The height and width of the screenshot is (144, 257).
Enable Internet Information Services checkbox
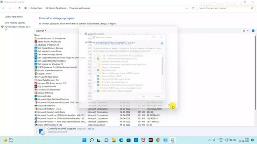[x=98, y=62]
